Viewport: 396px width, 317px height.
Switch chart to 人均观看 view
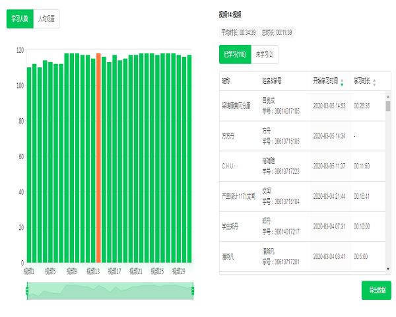(46, 19)
